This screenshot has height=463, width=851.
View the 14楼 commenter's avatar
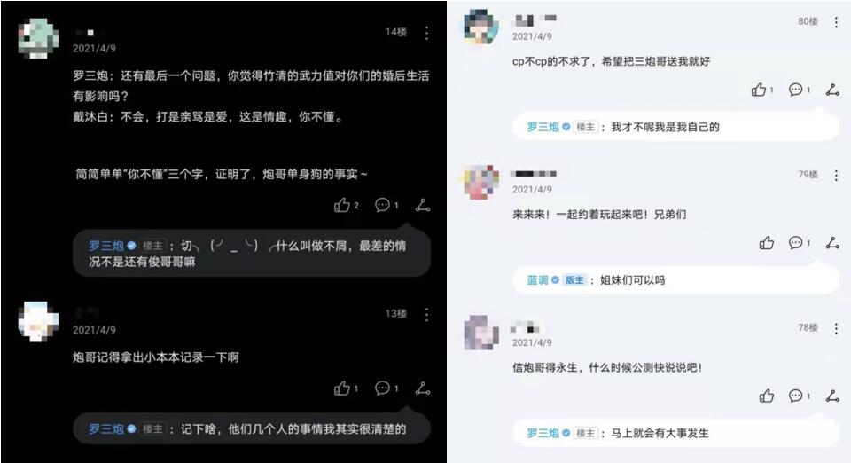coord(38,38)
